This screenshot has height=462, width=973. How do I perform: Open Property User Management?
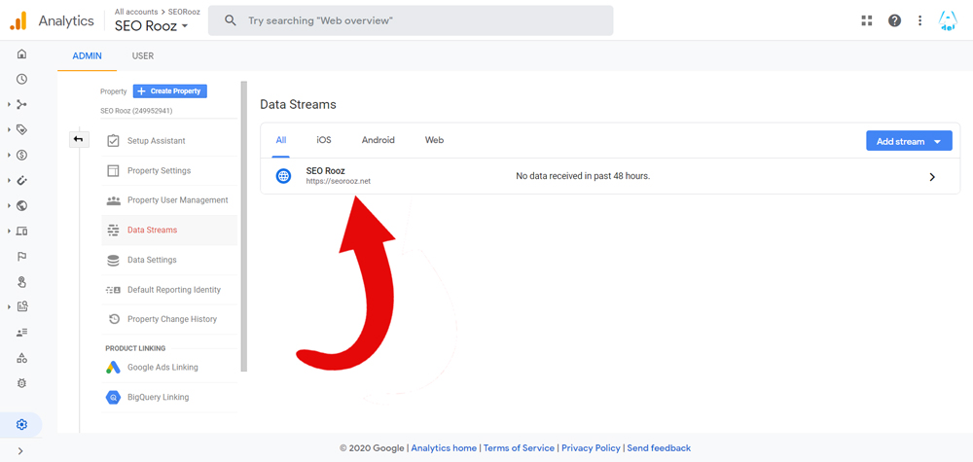point(169,200)
